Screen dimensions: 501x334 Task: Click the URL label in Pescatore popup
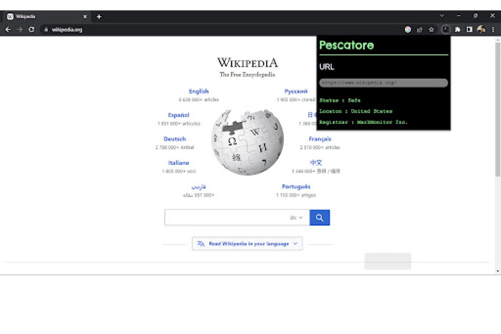[327, 67]
